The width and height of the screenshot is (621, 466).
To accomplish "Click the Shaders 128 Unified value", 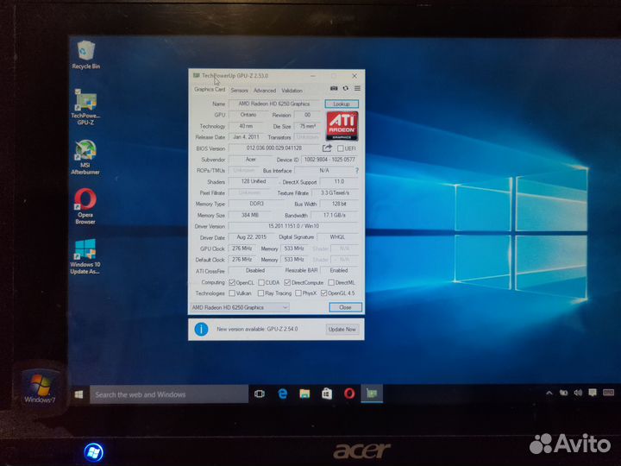I will pyautogui.click(x=254, y=181).
